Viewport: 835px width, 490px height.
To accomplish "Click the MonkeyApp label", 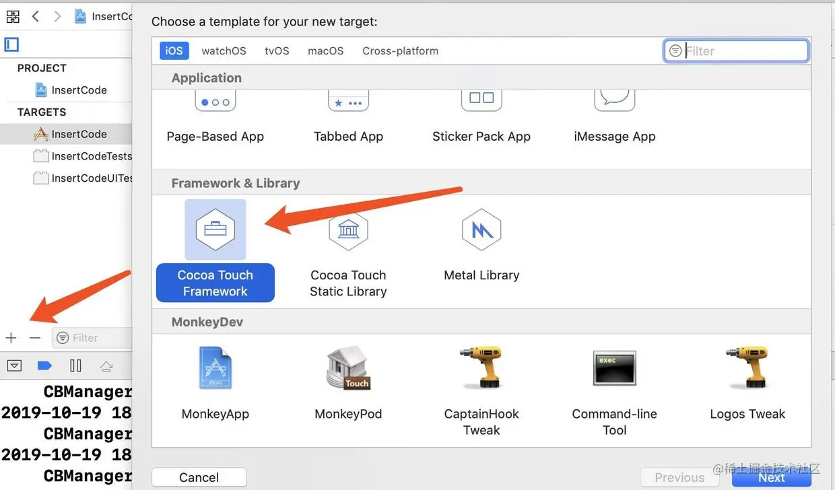I will [x=215, y=414].
